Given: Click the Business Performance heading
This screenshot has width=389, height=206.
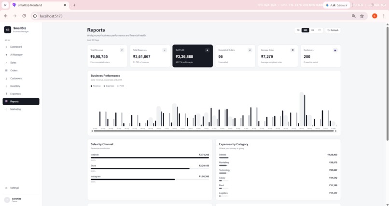Looking at the screenshot, I should coord(105,76).
